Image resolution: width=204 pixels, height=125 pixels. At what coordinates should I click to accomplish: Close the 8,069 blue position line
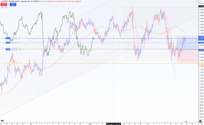(x=20, y=49)
